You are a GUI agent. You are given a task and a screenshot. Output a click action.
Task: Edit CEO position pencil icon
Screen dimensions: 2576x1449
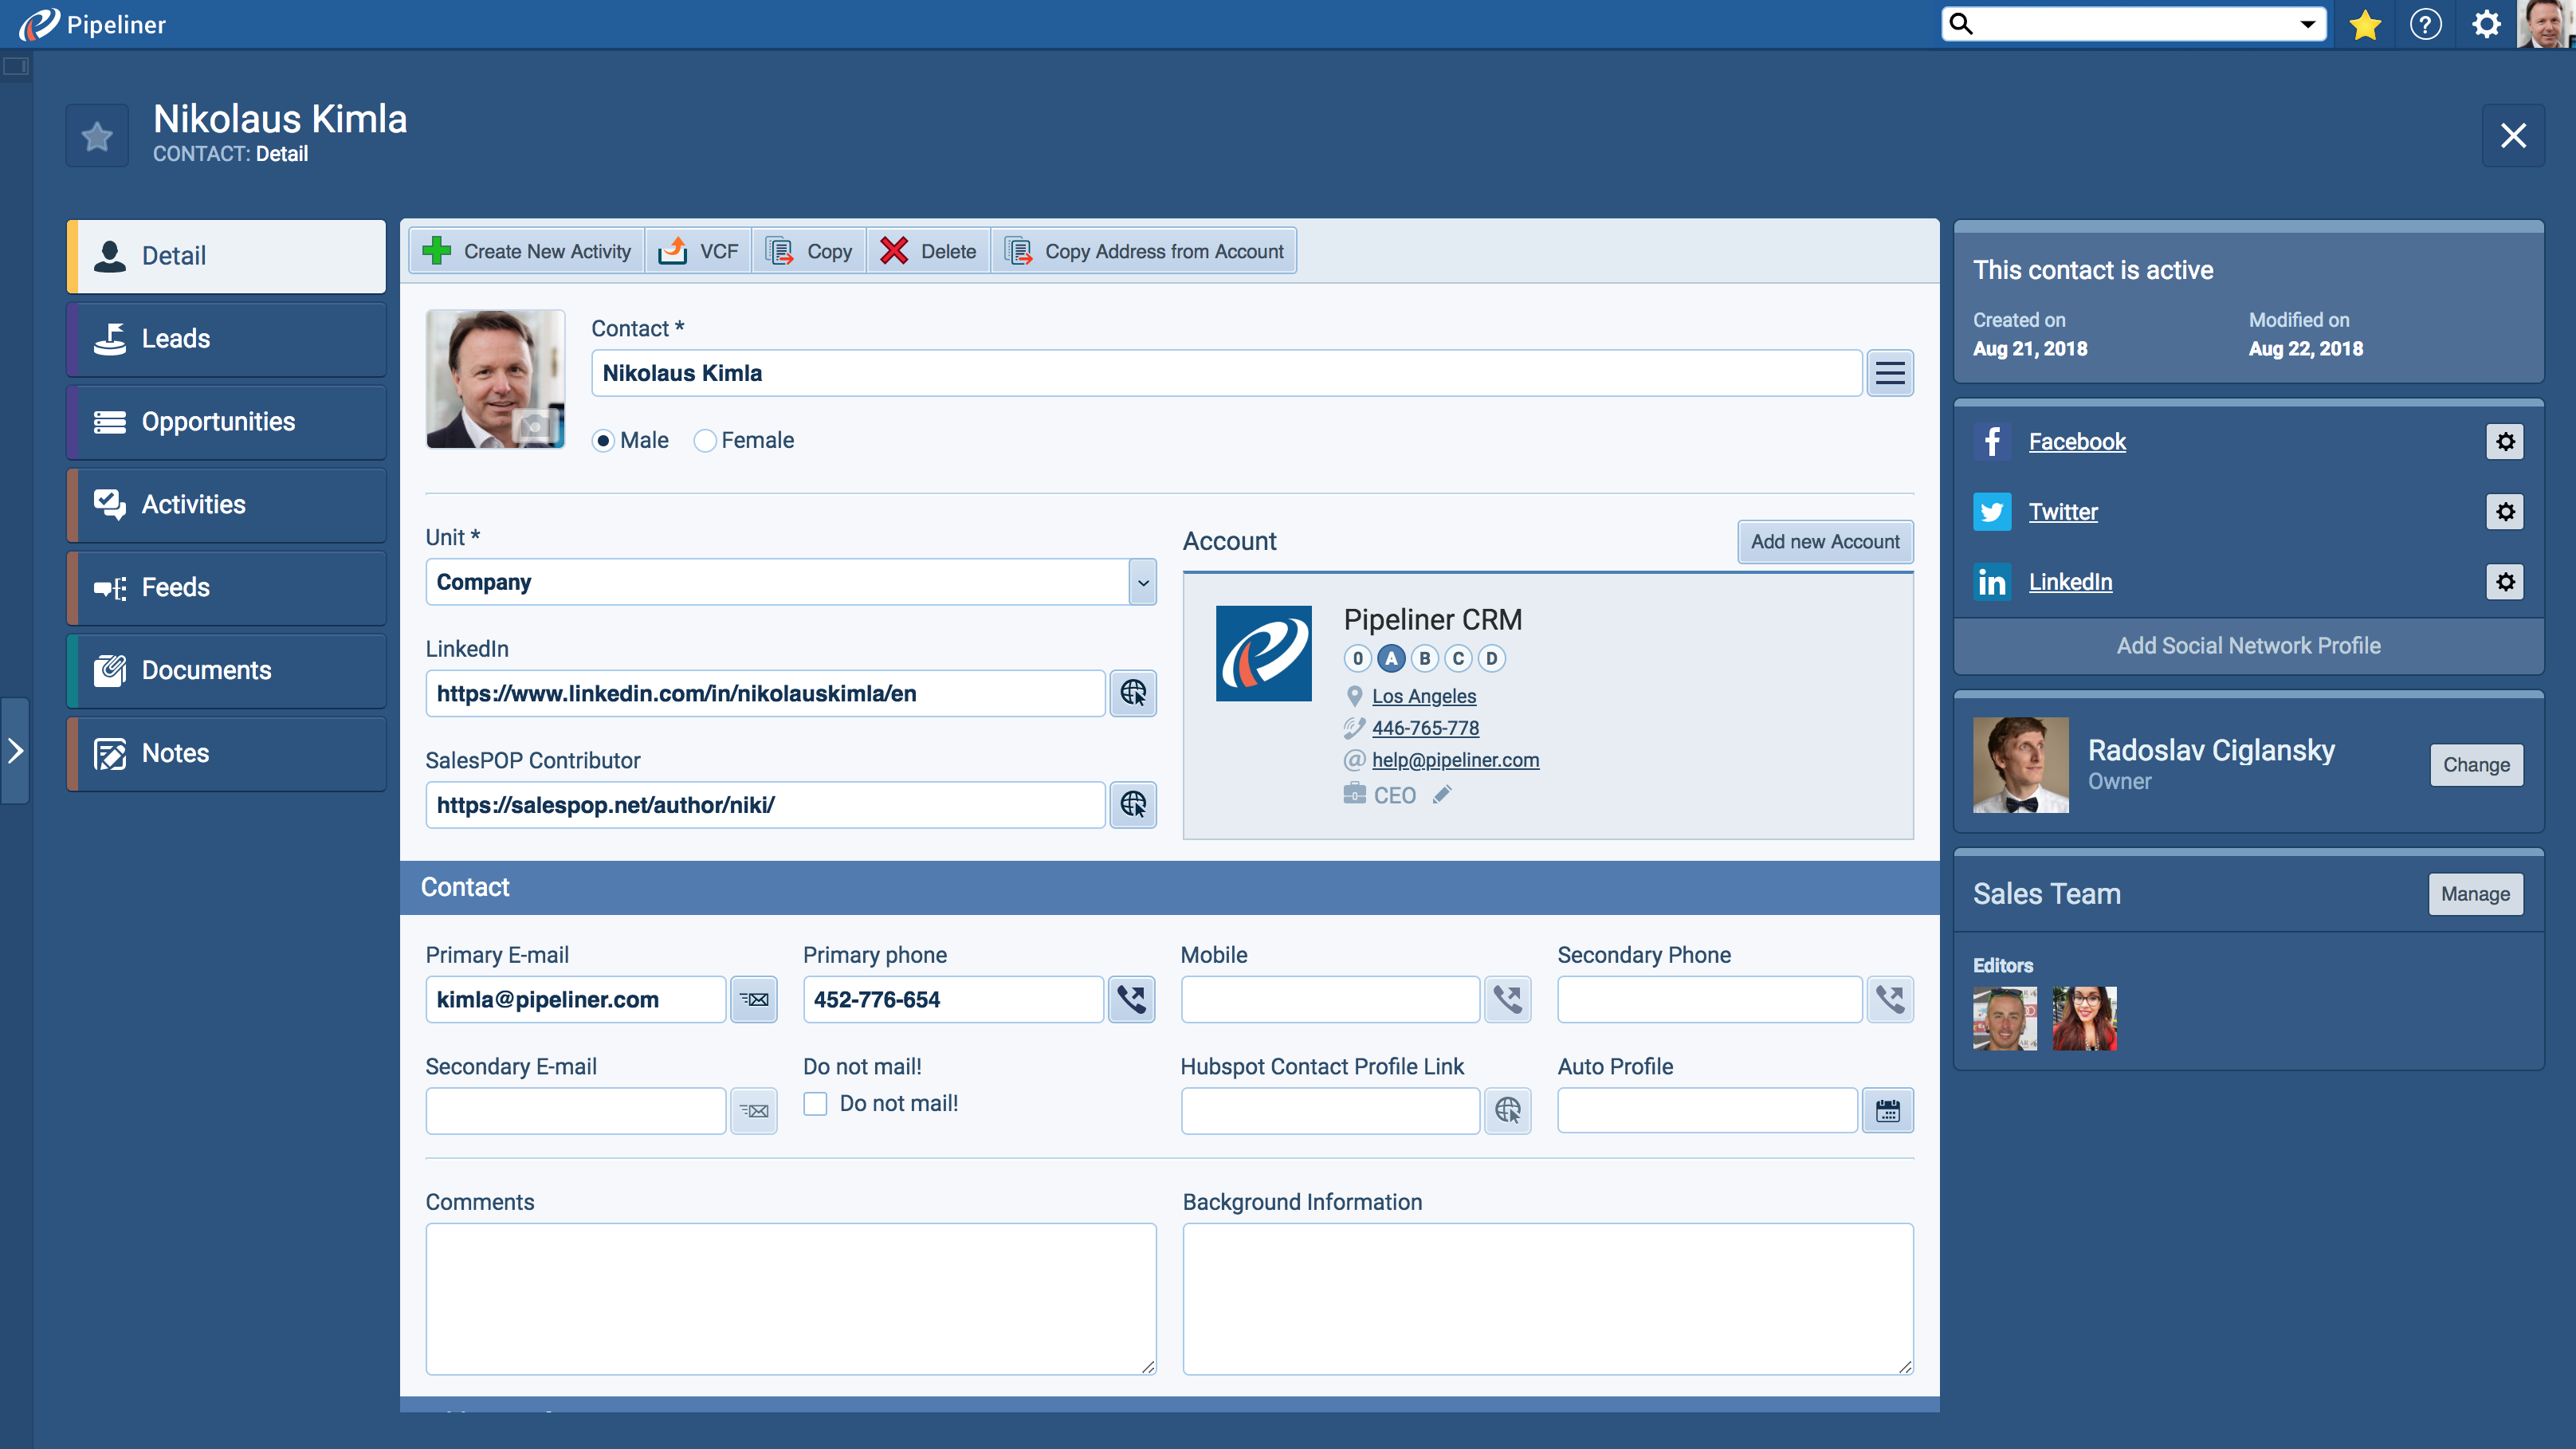point(1442,795)
